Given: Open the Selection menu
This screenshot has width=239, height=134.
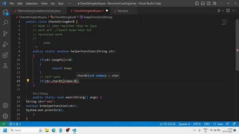Looking at the screenshot, I should (x=32, y=3).
